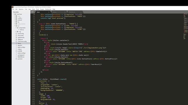Viewport: 188px width, 105px height.
Task: Click the android folder icon
Action: [x=16, y=20]
